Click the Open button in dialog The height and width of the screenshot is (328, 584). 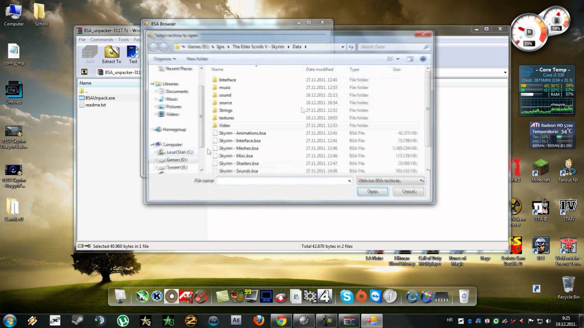click(x=373, y=191)
